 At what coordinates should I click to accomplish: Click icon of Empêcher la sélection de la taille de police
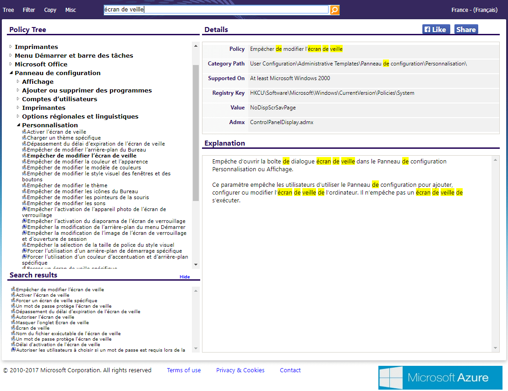click(x=24, y=245)
